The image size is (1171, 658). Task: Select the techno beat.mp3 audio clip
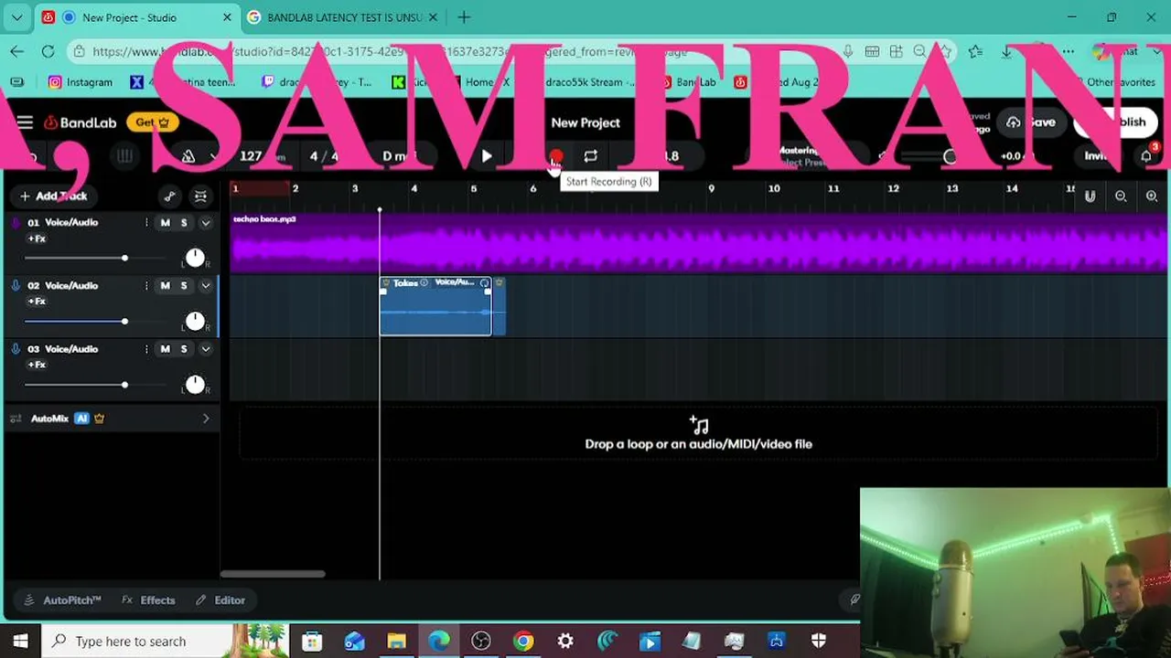(x=699, y=242)
